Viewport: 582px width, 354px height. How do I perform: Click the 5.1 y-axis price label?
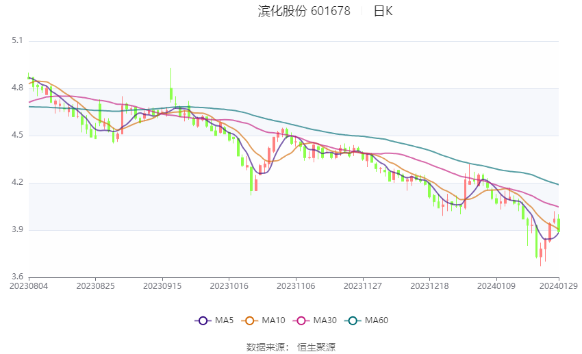coord(17,40)
